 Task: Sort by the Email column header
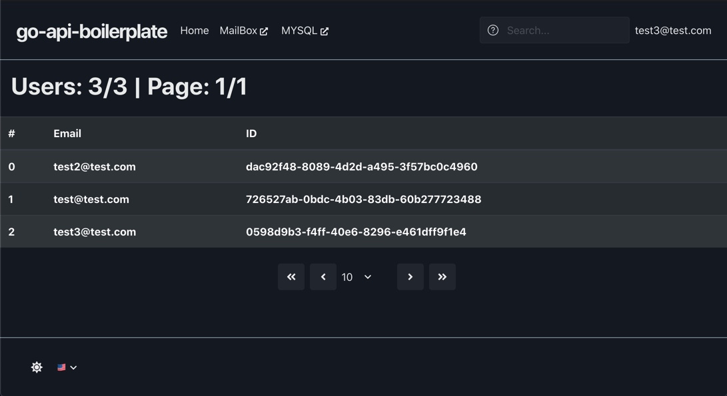[x=67, y=133]
